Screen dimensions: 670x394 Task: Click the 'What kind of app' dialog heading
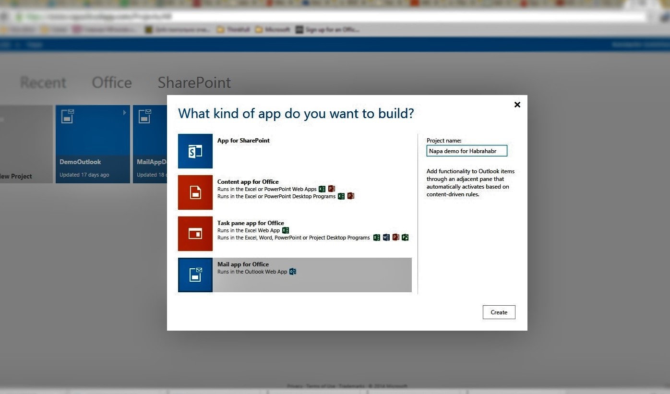click(x=296, y=113)
